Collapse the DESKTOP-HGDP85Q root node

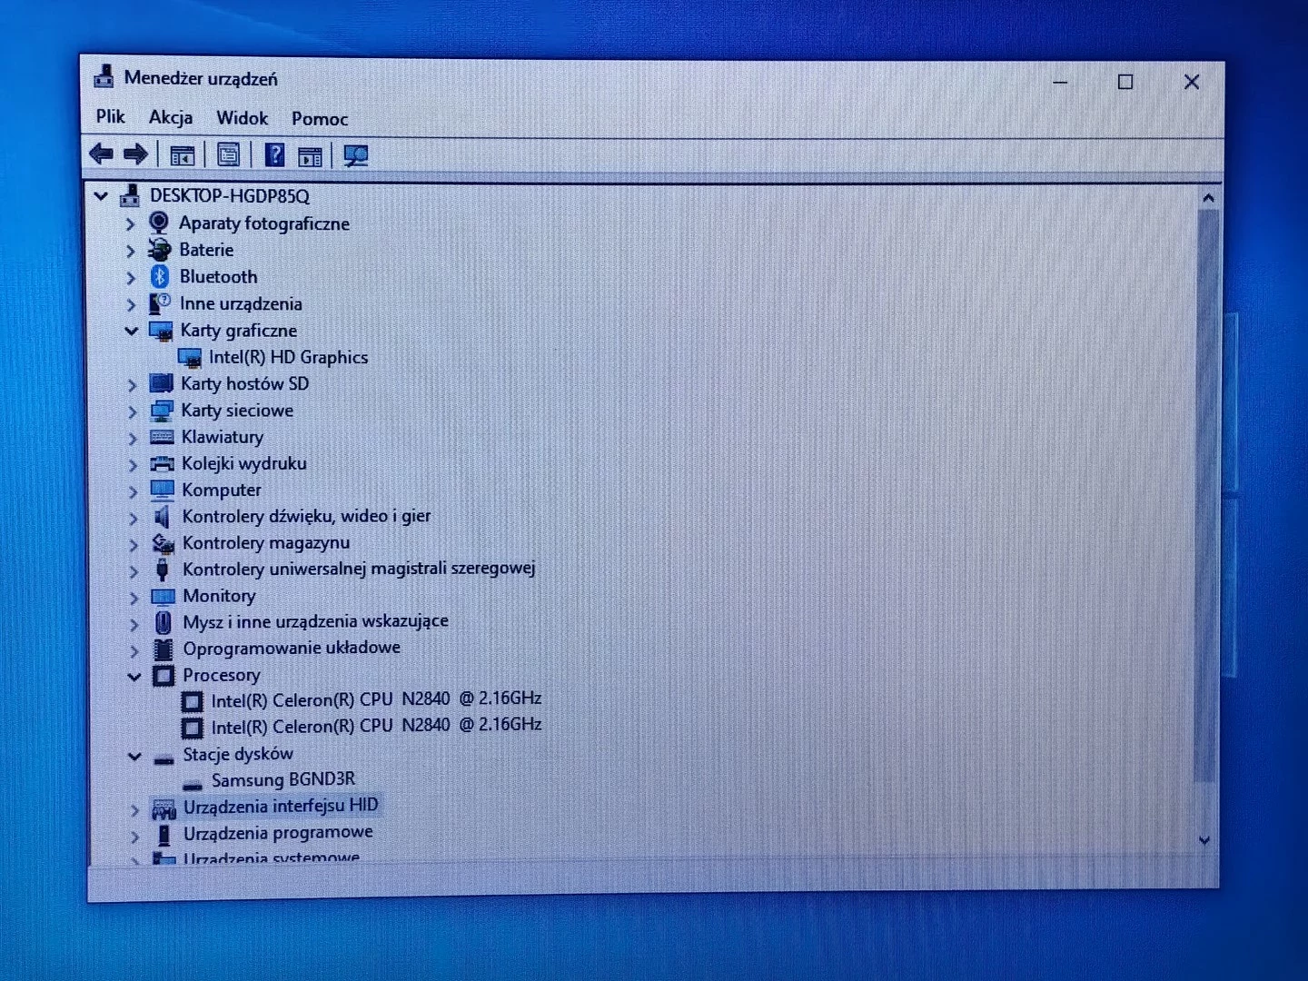click(x=101, y=196)
